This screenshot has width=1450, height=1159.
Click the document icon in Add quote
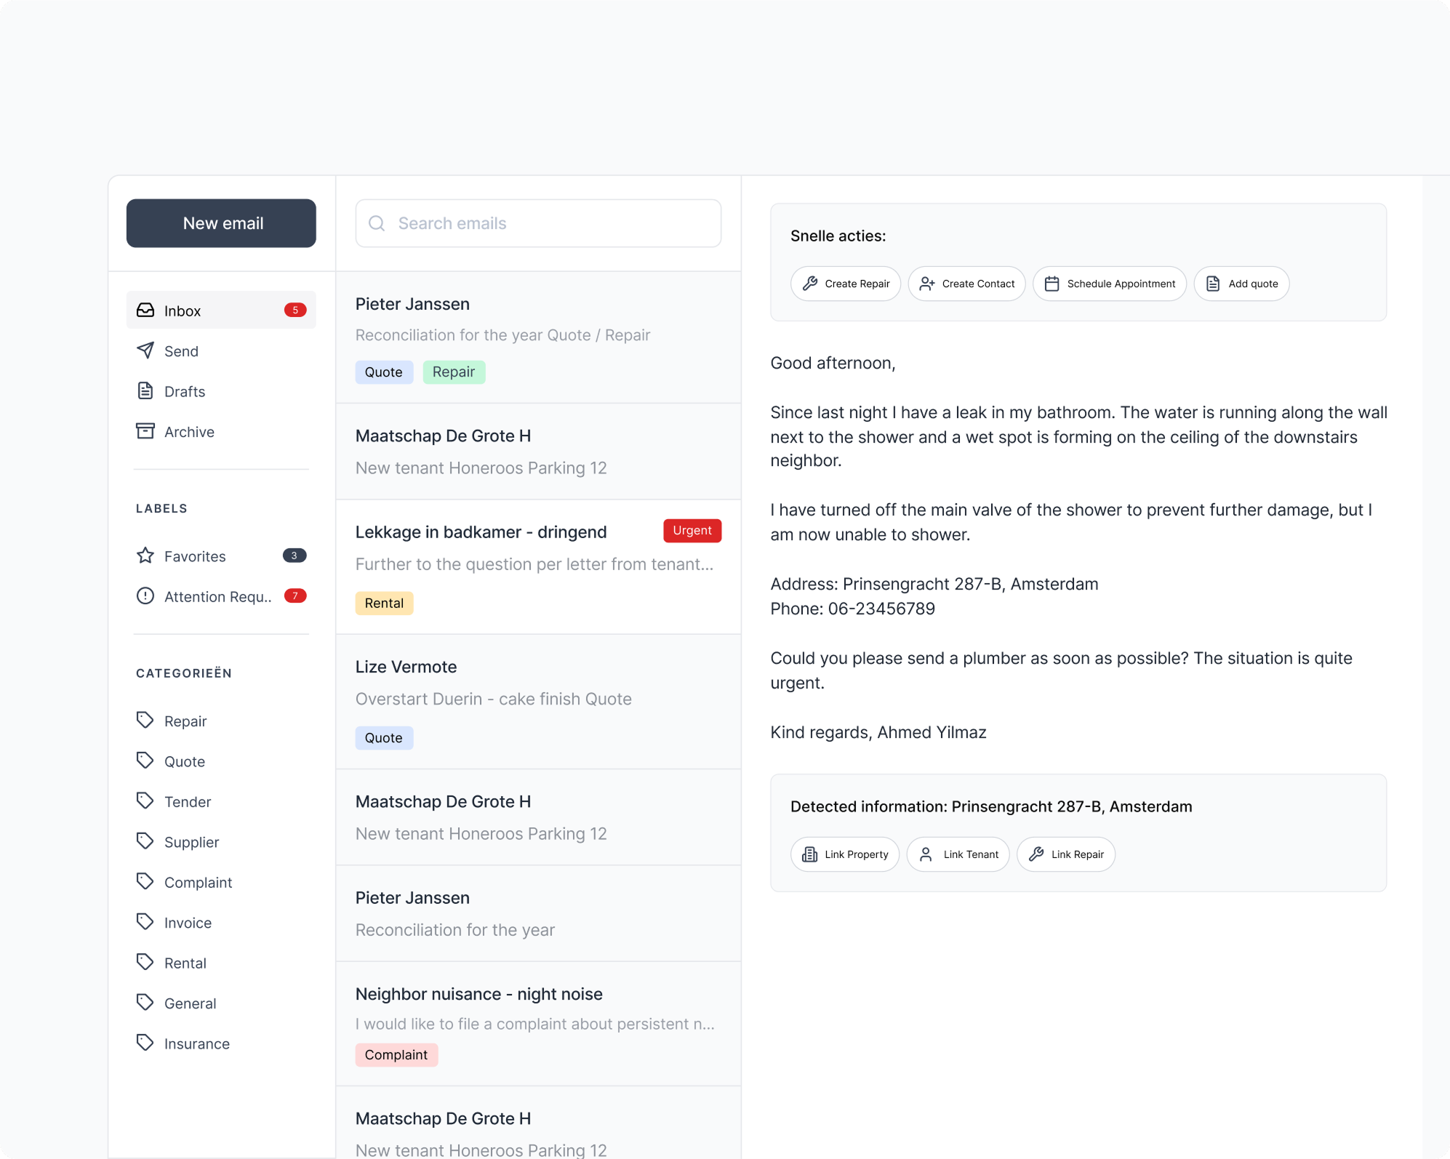1213,284
